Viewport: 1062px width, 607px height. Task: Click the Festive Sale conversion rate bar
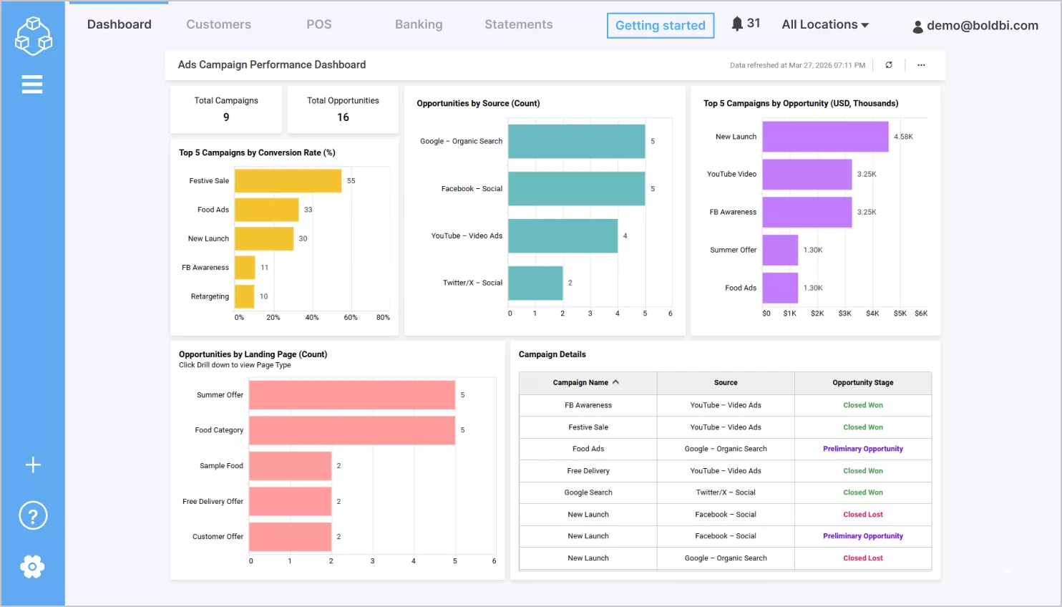[286, 180]
